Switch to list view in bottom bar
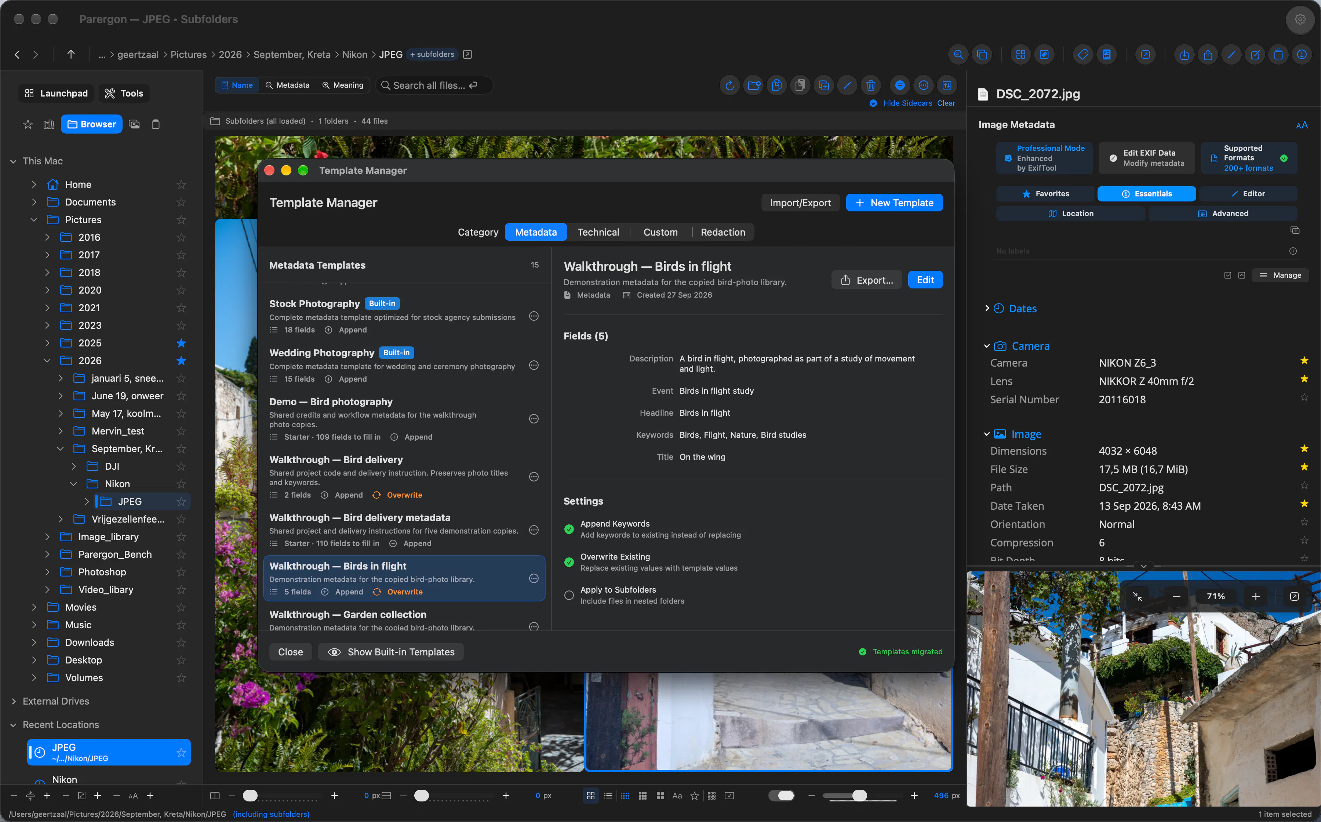The height and width of the screenshot is (822, 1321). click(x=608, y=795)
